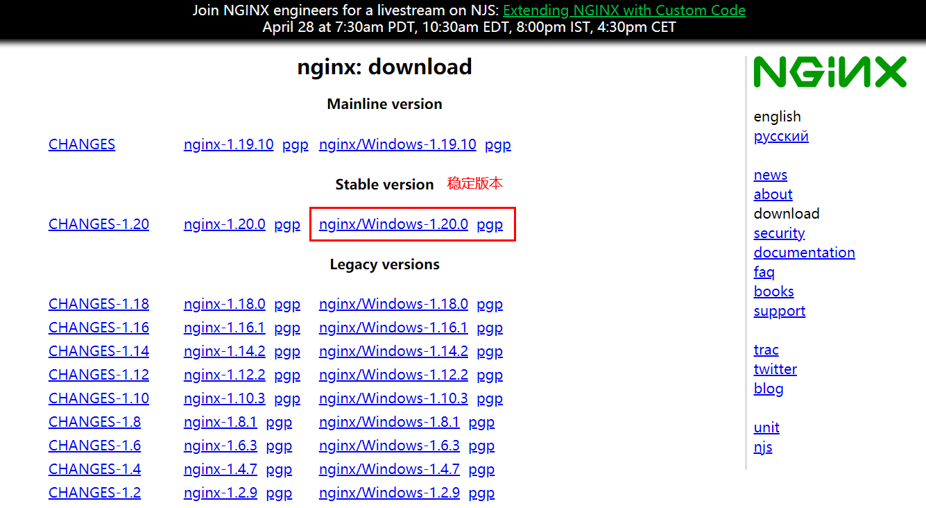The image size is (926, 508).
Task: Click pgp signature beside nginx-1.20.0
Action: pos(287,224)
